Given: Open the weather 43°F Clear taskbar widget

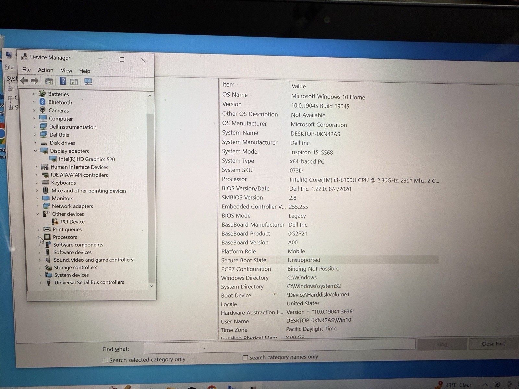Looking at the screenshot, I should coord(454,385).
